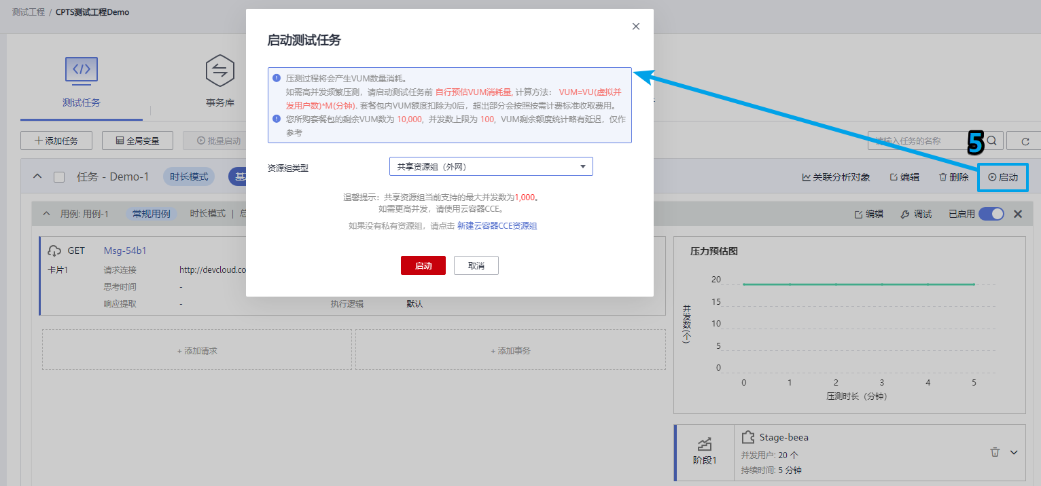Click the http://devcloud.co request URL text

[x=213, y=269]
